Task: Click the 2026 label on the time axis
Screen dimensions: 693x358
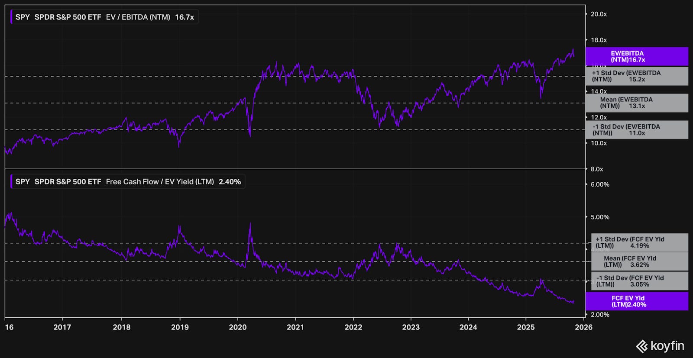Action: point(583,327)
